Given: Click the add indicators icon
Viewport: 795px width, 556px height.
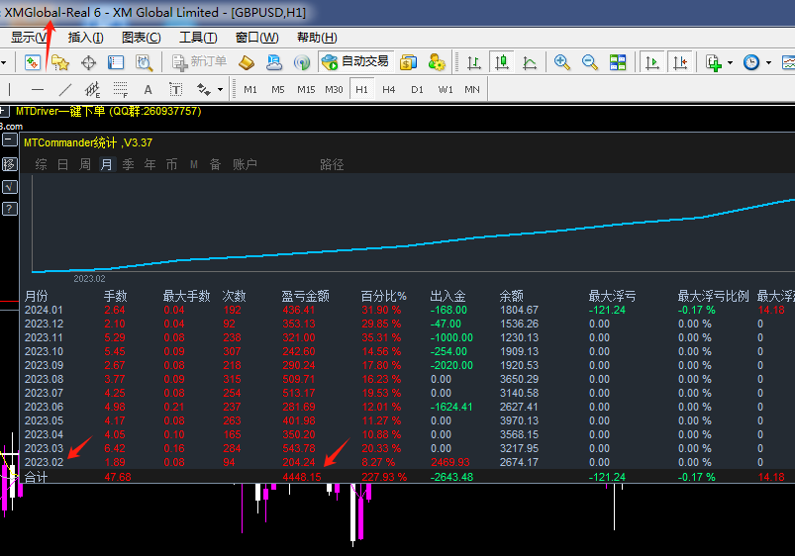Looking at the screenshot, I should point(714,63).
